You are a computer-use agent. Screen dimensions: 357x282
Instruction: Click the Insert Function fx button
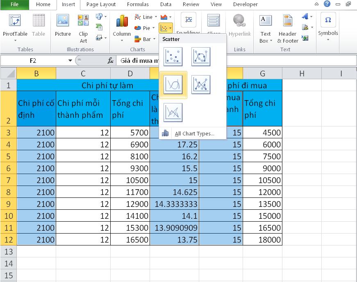tap(110, 61)
